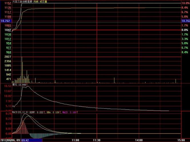Click the green 994 price label

[9, 43]
